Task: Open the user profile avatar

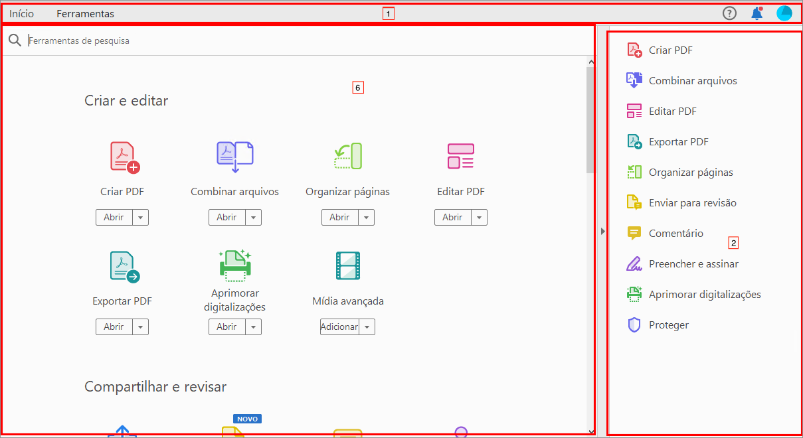Action: coord(784,13)
